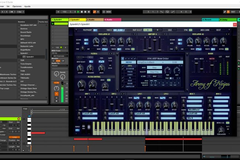
Task: Toggle the KEY map mode button
Action: [233, 12]
